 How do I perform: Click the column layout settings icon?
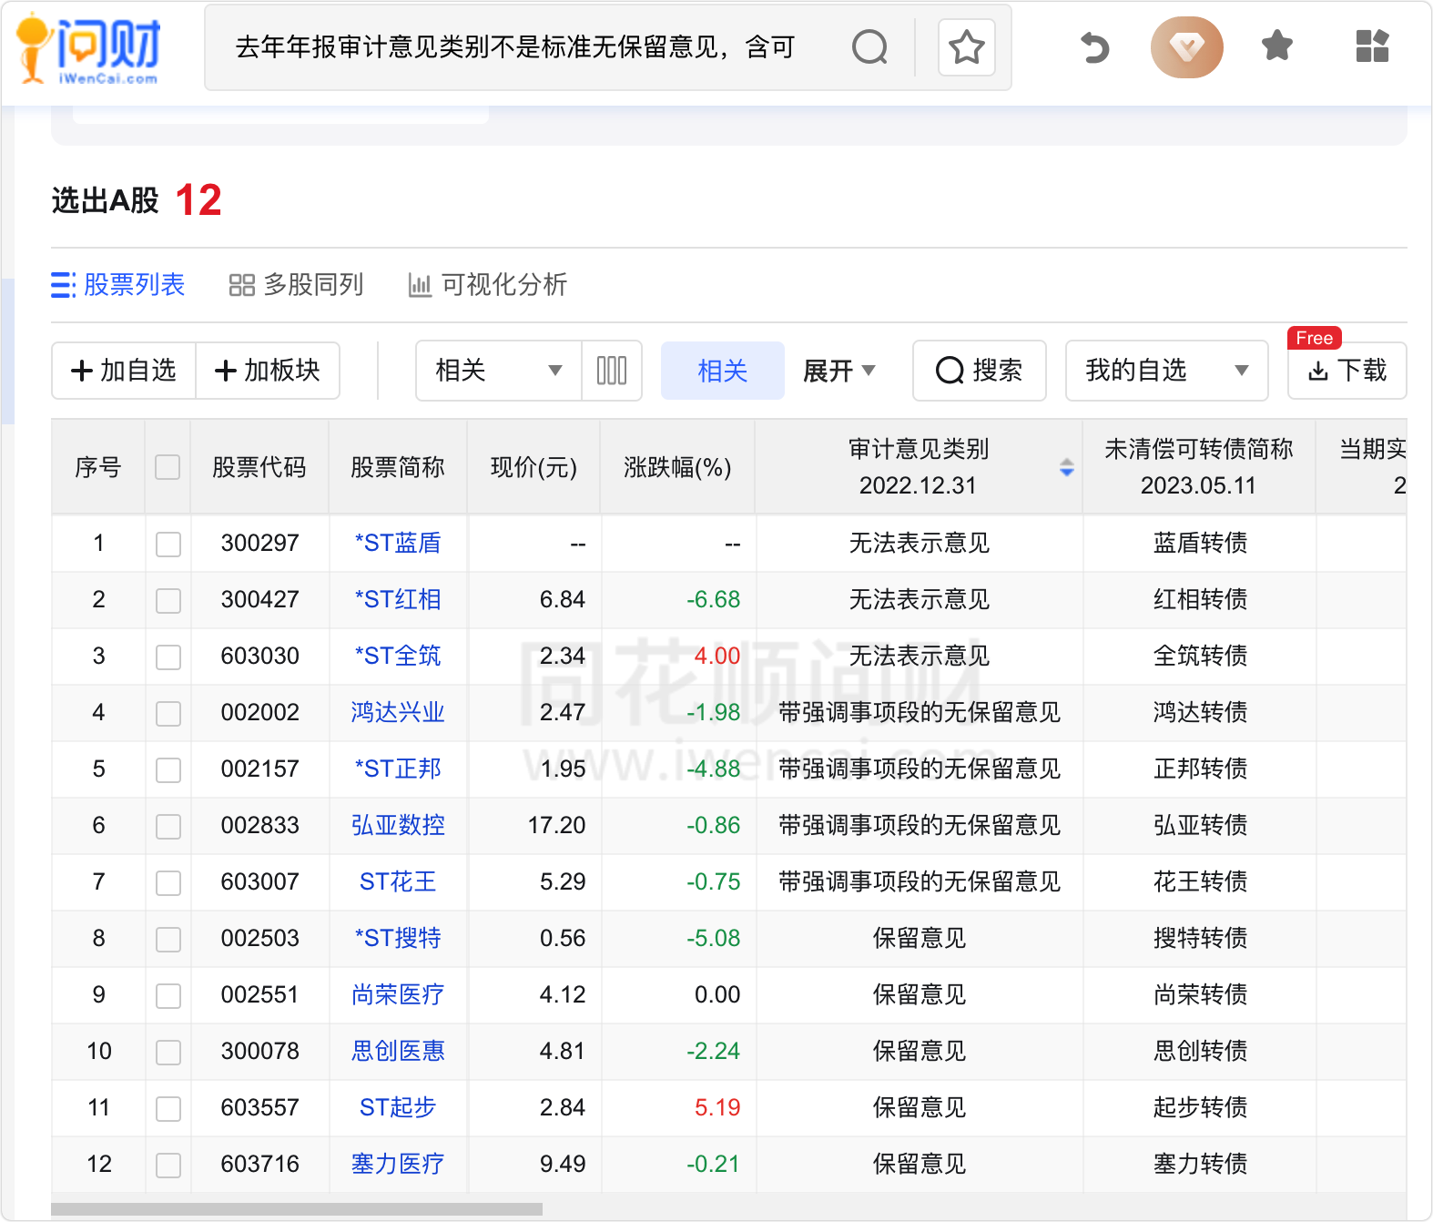tap(612, 371)
